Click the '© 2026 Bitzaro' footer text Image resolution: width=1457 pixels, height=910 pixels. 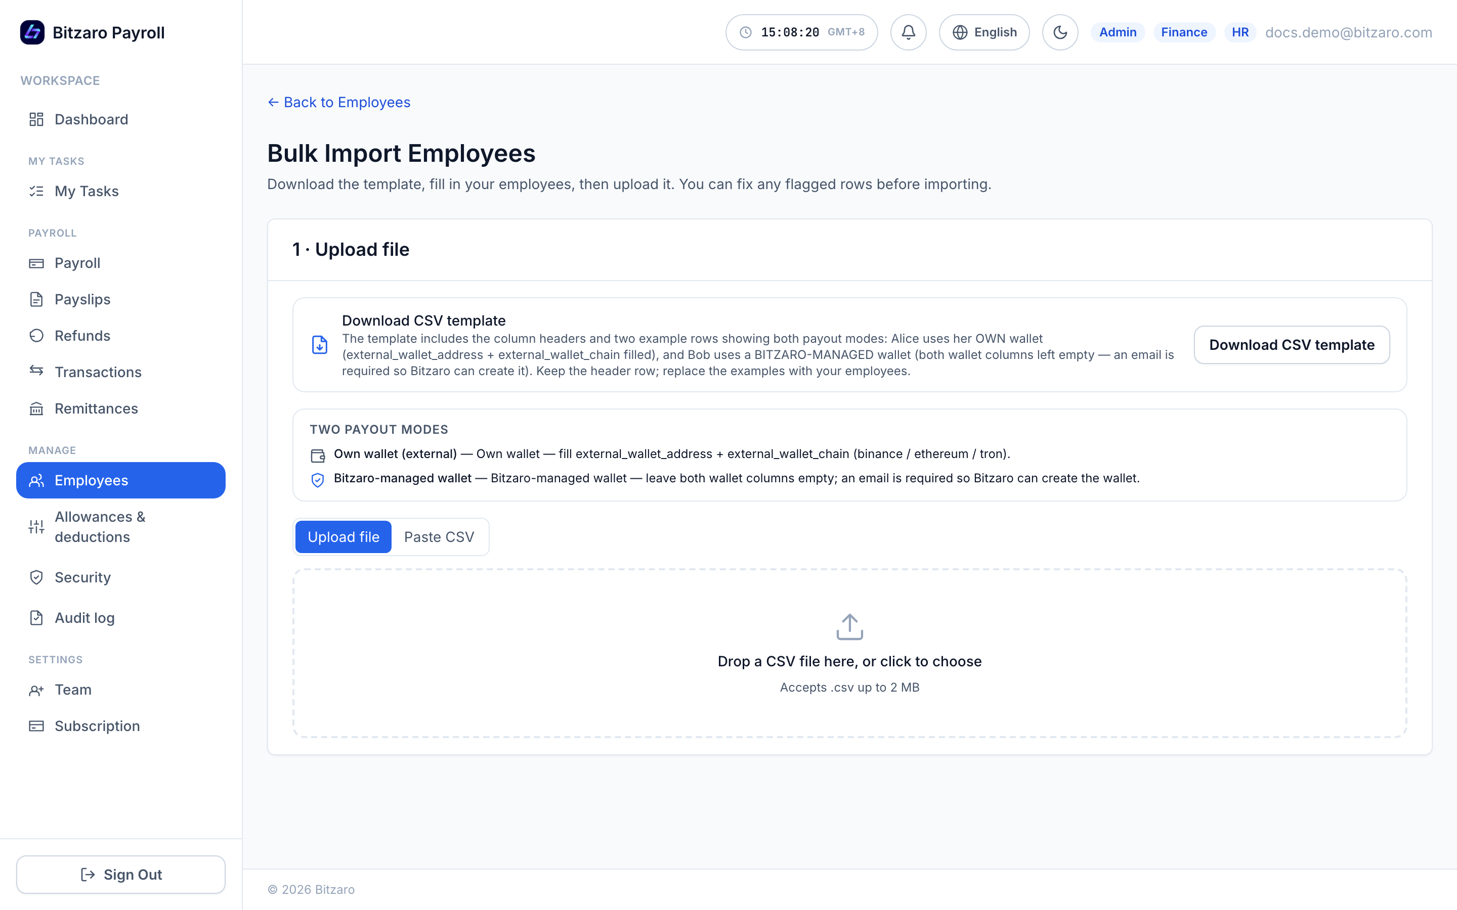pyautogui.click(x=311, y=890)
